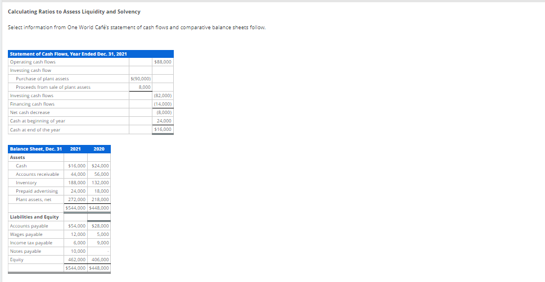This screenshot has width=545, height=282.
Task: Select wages payable 2021 value 12,000
Action: pos(78,234)
